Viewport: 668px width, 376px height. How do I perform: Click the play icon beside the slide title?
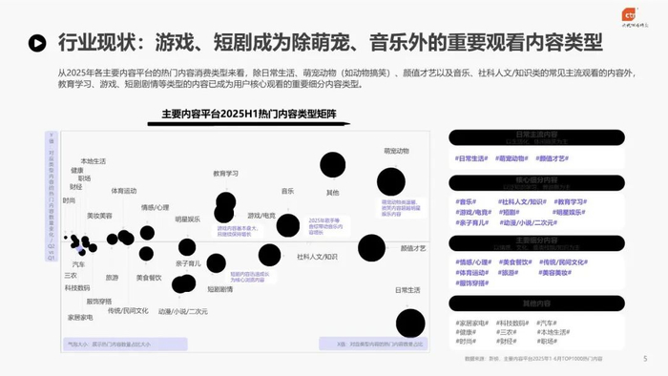click(37, 43)
